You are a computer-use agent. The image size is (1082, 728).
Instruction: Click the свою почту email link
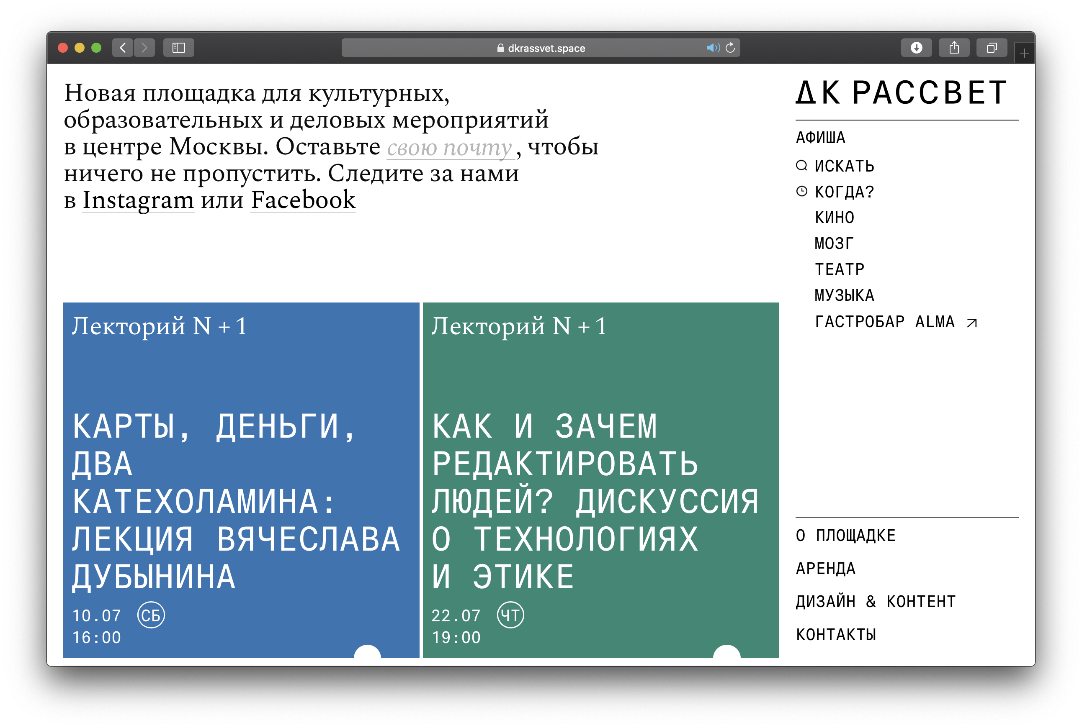(x=450, y=148)
